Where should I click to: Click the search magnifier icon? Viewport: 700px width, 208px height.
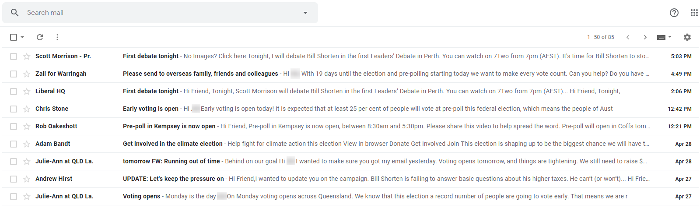point(14,13)
